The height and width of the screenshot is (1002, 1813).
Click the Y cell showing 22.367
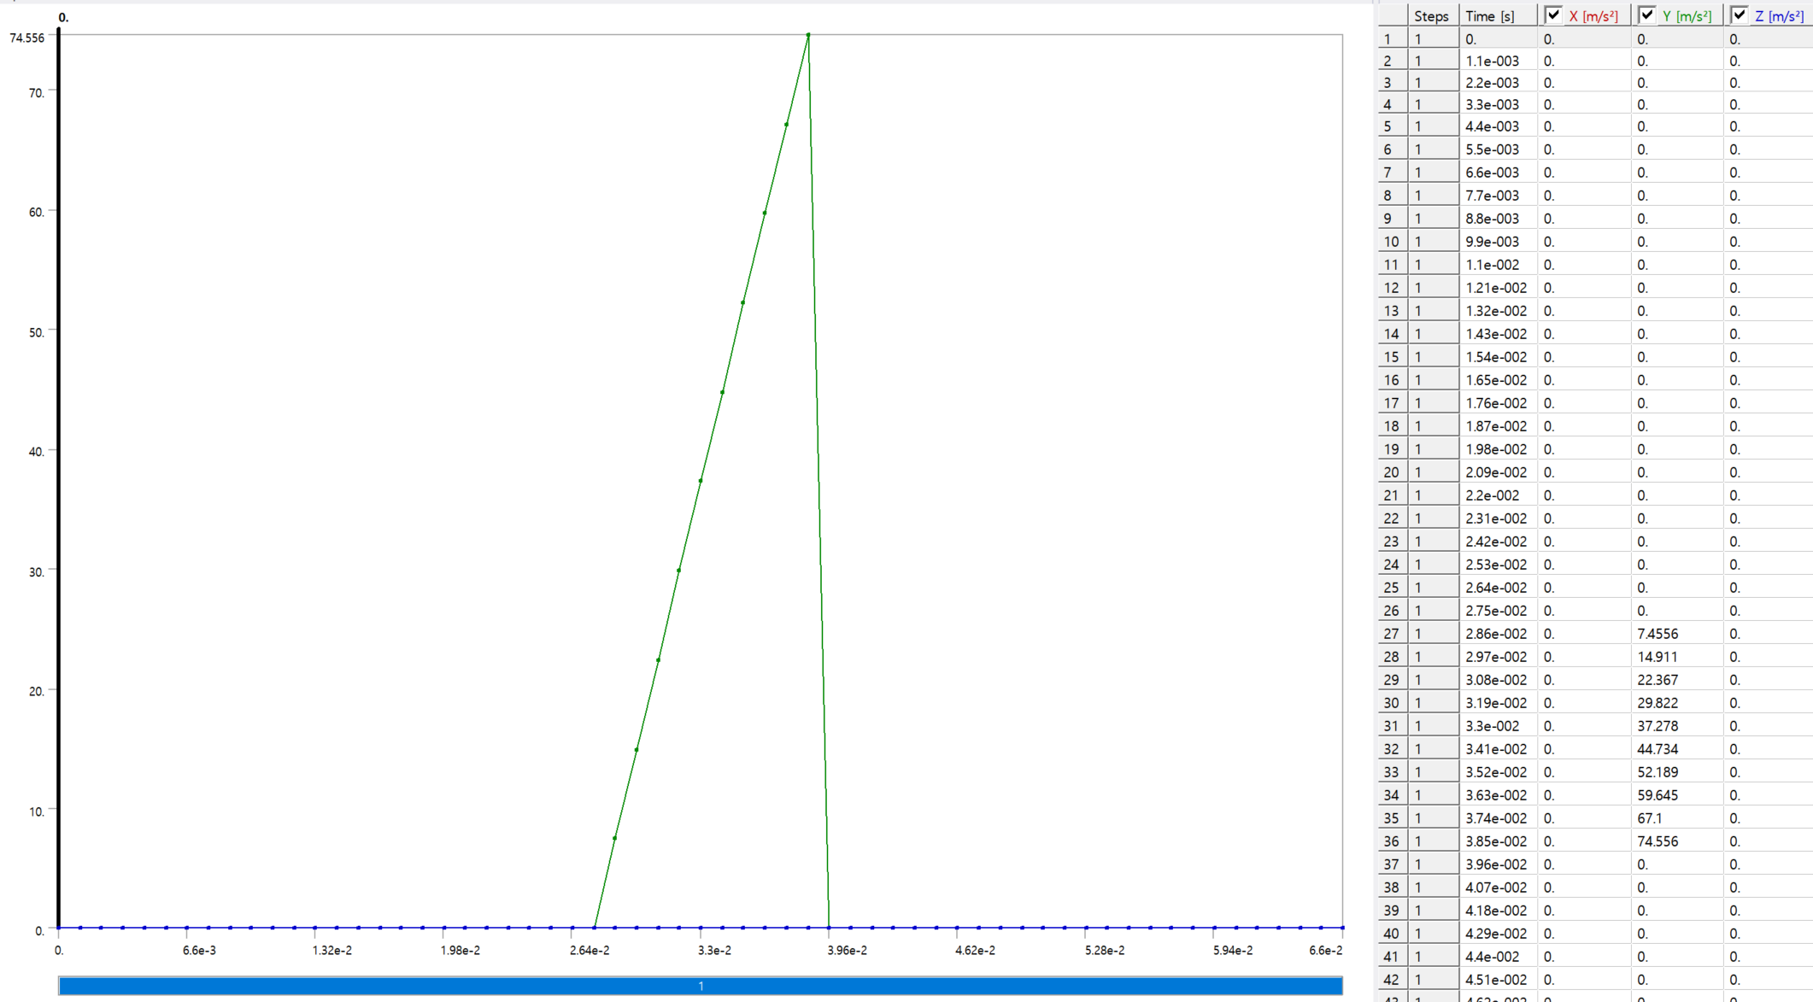(x=1658, y=680)
